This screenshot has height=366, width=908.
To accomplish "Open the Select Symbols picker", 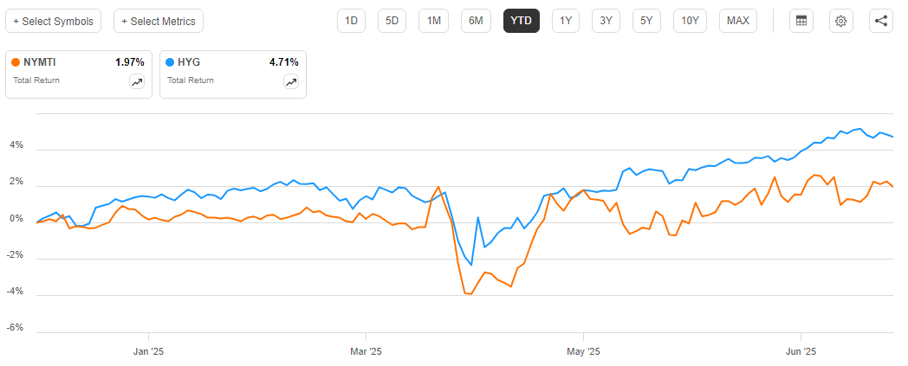I will (54, 21).
